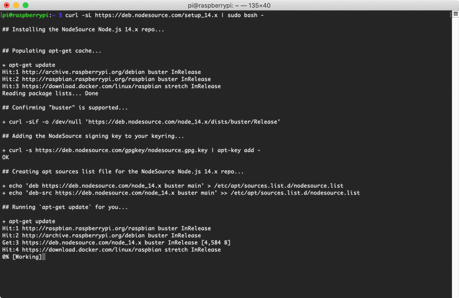Click the red close window button
This screenshot has width=459, height=298.
(x=7, y=5)
